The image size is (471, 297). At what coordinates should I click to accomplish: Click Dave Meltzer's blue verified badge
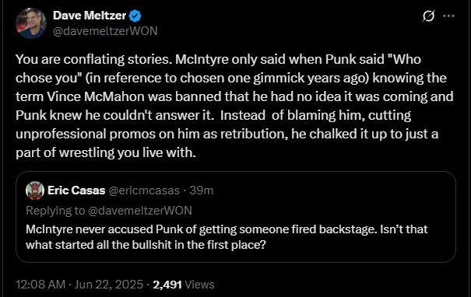click(x=135, y=16)
